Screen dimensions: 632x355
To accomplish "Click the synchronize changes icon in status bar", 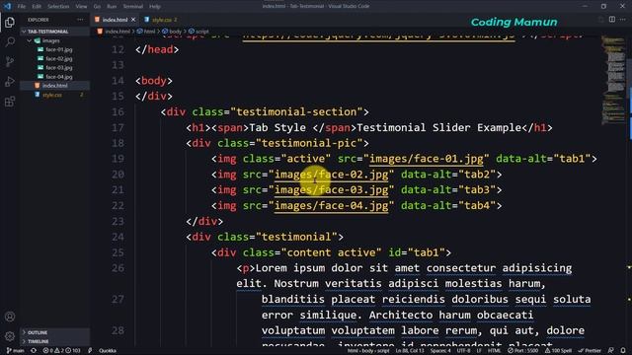I will (x=34, y=351).
